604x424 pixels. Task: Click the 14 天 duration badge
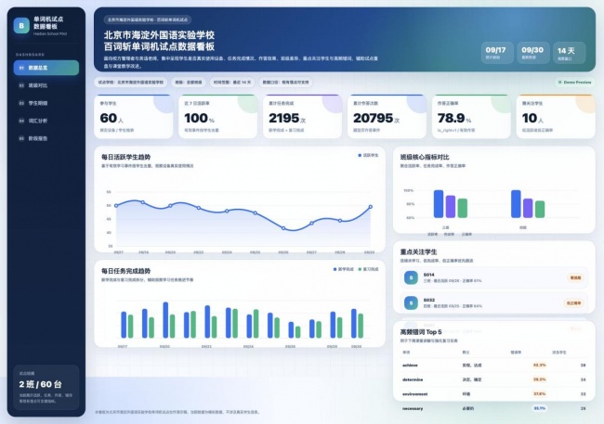point(570,53)
